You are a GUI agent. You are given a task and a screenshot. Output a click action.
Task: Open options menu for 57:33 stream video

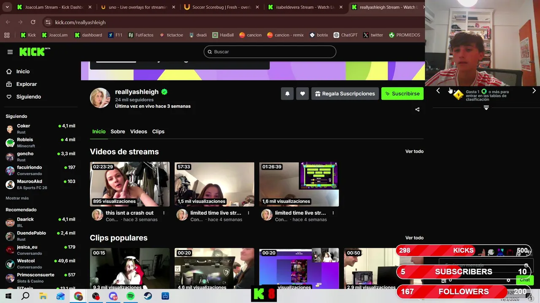pos(248,213)
